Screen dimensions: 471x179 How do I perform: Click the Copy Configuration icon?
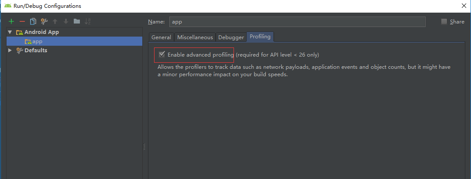(33, 21)
